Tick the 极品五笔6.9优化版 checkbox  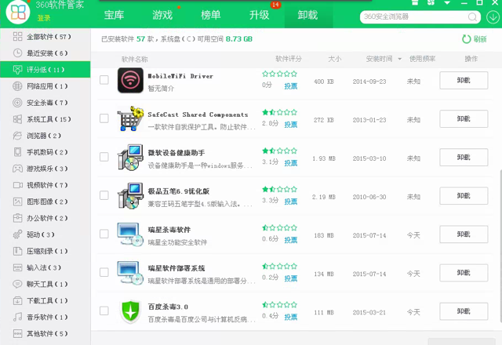(104, 195)
